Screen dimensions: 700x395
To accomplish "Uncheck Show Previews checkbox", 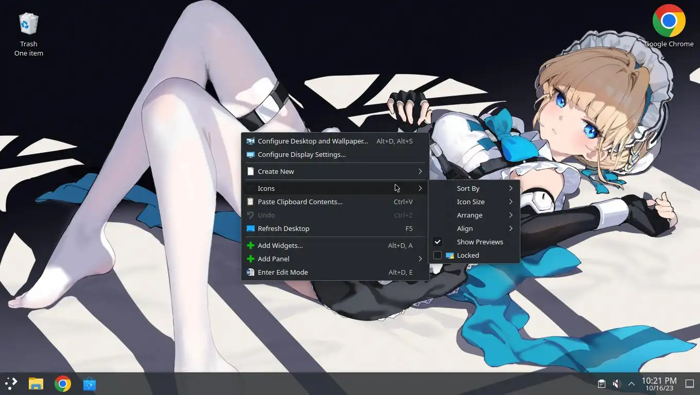I will point(437,242).
